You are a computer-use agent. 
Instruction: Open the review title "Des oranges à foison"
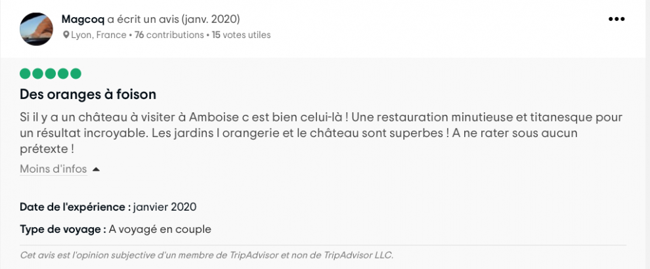pyautogui.click(x=88, y=94)
